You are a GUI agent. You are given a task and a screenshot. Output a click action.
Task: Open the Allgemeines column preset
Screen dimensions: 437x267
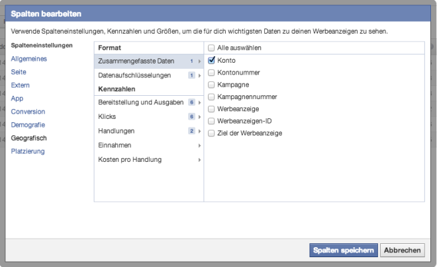(x=28, y=59)
